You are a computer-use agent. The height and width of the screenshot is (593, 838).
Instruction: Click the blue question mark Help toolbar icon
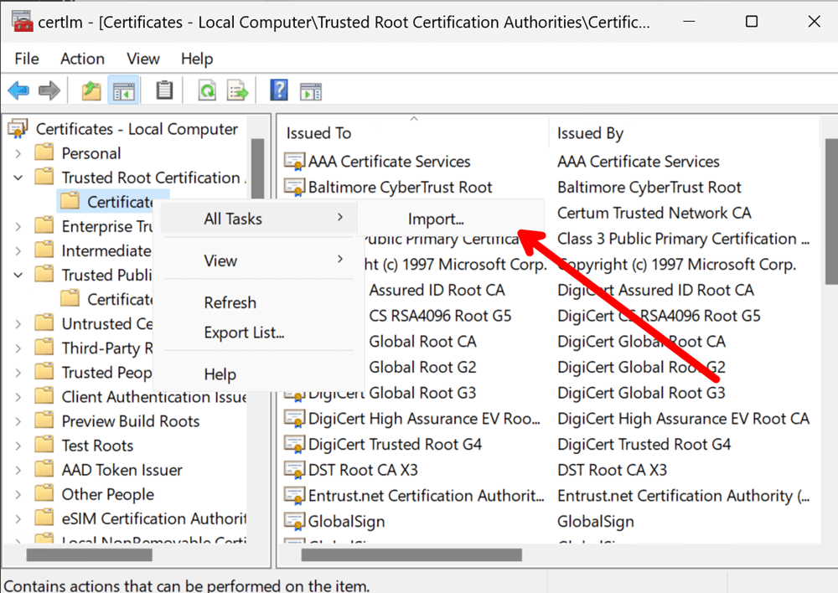pos(279,90)
